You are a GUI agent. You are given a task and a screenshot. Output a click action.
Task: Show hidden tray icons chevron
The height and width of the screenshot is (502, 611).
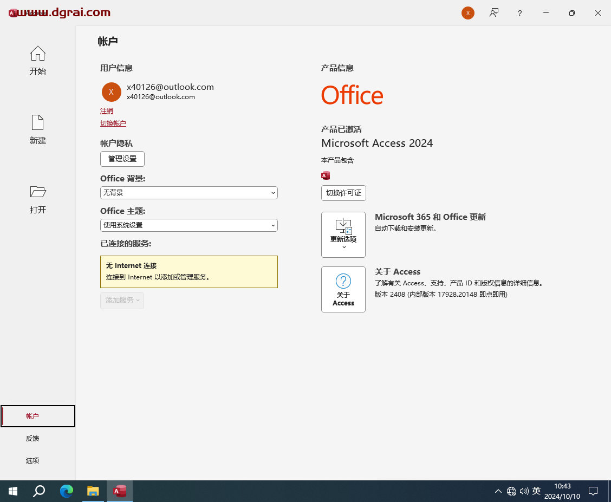(x=498, y=491)
